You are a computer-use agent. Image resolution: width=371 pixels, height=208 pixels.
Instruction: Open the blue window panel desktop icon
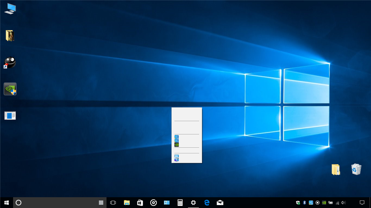pyautogui.click(x=10, y=116)
